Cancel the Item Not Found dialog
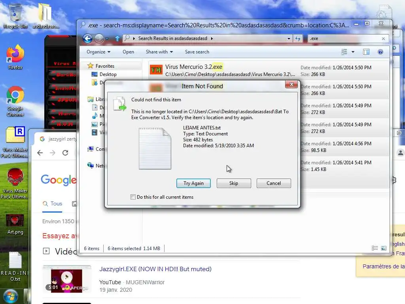405x304 pixels. [x=274, y=183]
